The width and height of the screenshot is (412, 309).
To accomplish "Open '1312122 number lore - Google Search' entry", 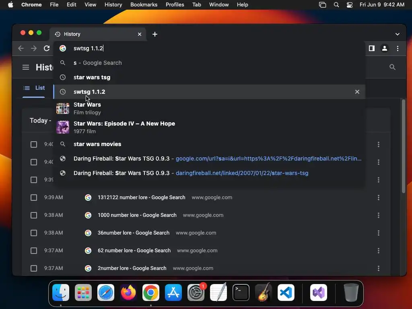I will (x=141, y=197).
